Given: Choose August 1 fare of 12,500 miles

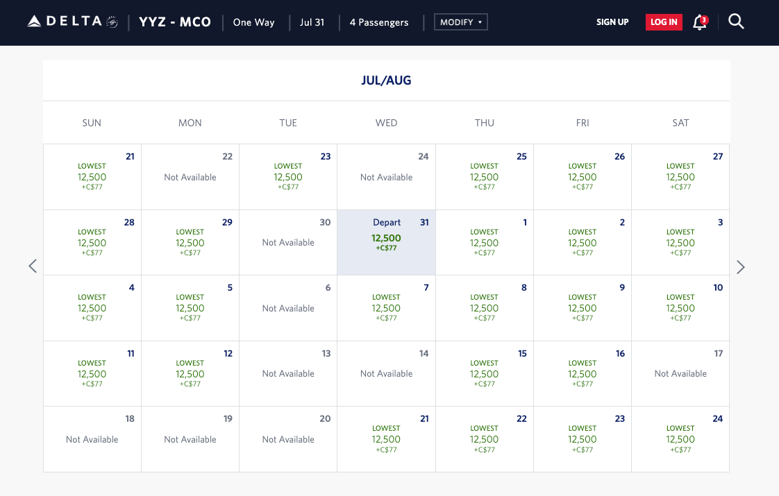Looking at the screenshot, I should click(x=484, y=242).
